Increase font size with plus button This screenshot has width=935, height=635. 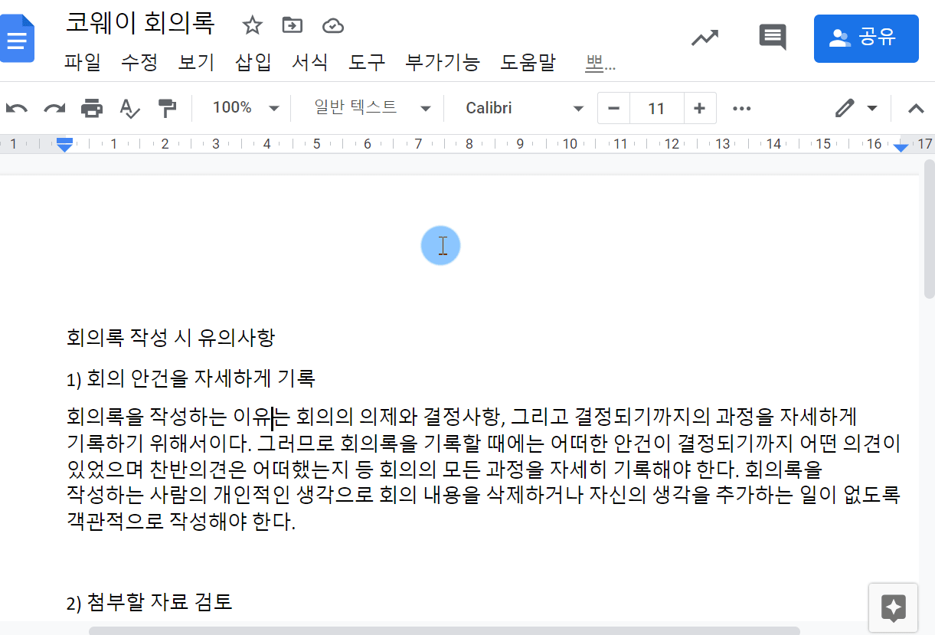pyautogui.click(x=699, y=108)
